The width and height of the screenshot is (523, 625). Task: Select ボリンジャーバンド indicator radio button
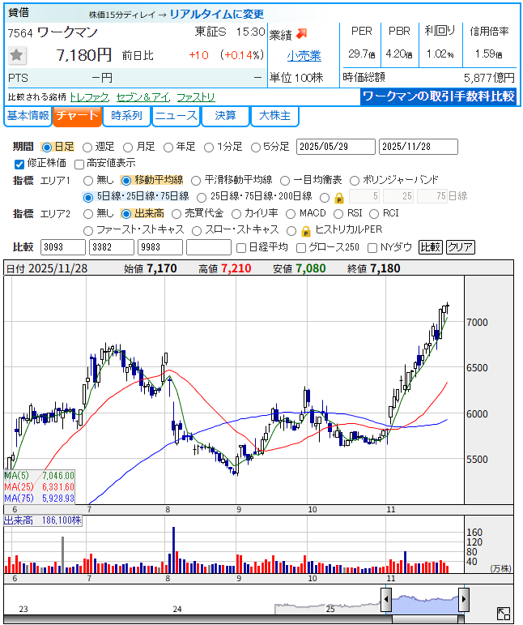(x=355, y=181)
